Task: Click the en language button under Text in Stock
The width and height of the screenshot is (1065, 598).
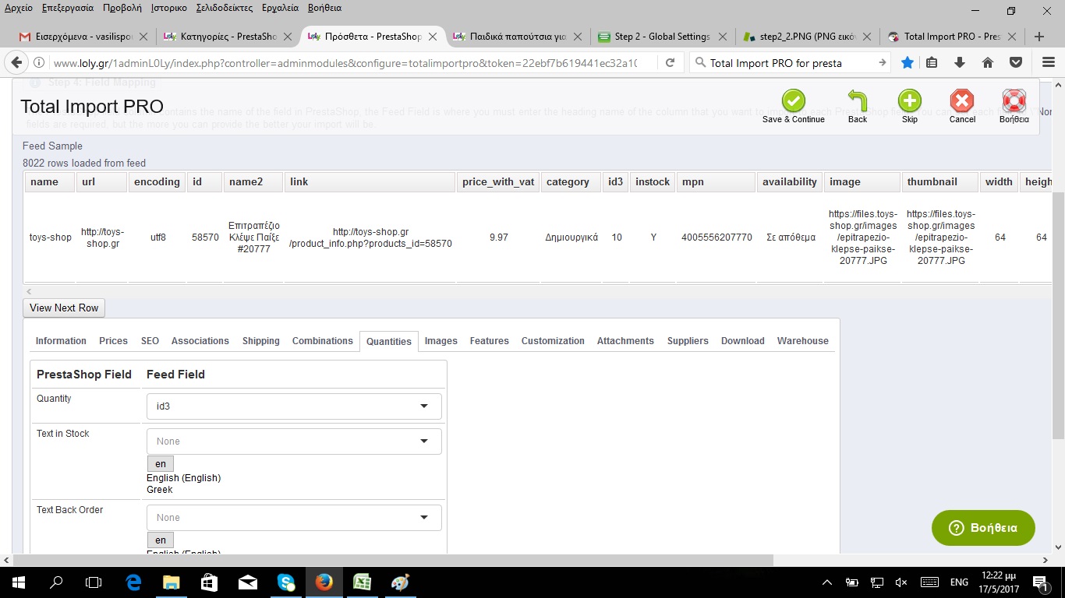Action: point(161,464)
